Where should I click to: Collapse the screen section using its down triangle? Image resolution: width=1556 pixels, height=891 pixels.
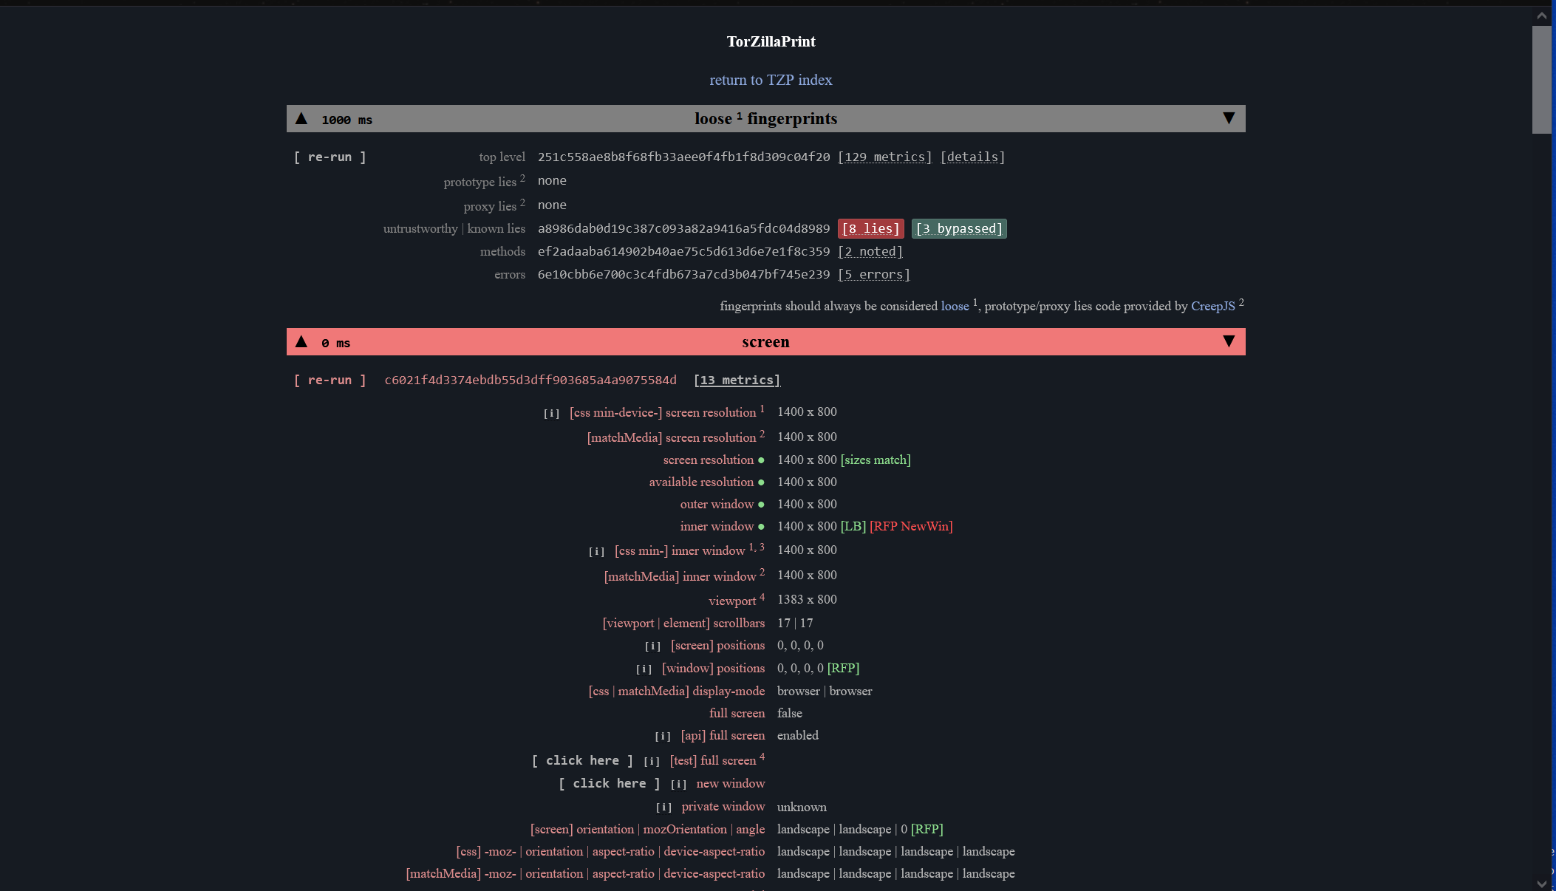point(1229,341)
